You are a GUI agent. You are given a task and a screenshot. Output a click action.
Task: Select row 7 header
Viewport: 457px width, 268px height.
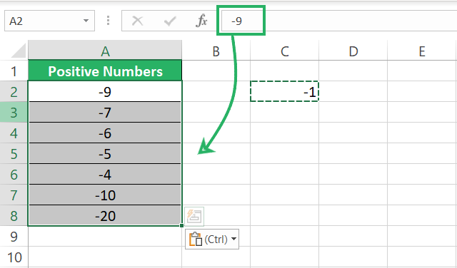coord(14,195)
